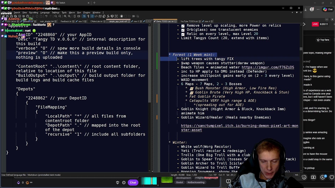
Task: Click the Twitch emote reaction icon
Action: point(304,177)
